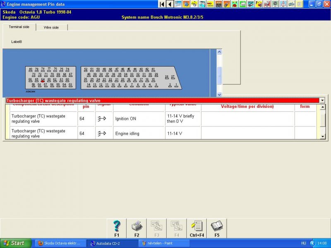Click the warning triangle toolbar icon
This screenshot has height=248, width=331.
[283, 4]
